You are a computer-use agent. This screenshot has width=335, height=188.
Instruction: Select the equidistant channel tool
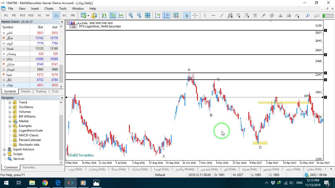(x=230, y=15)
